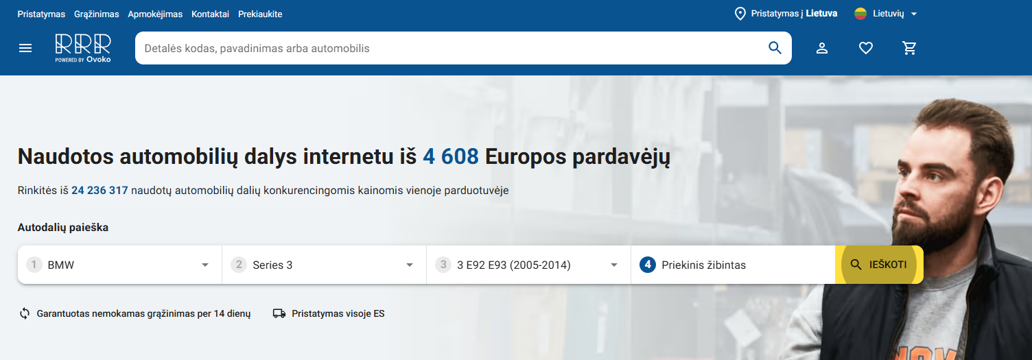Open the shopping cart
This screenshot has height=360, width=1032.
point(910,48)
